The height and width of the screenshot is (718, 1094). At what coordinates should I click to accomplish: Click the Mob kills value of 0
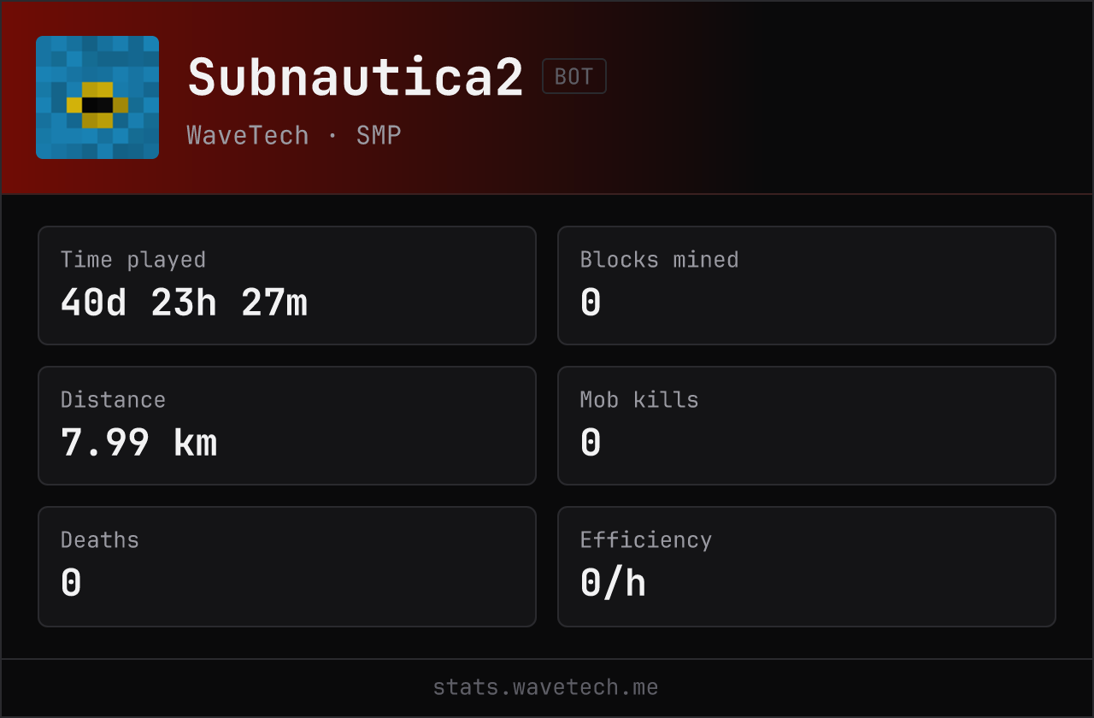pyautogui.click(x=591, y=443)
